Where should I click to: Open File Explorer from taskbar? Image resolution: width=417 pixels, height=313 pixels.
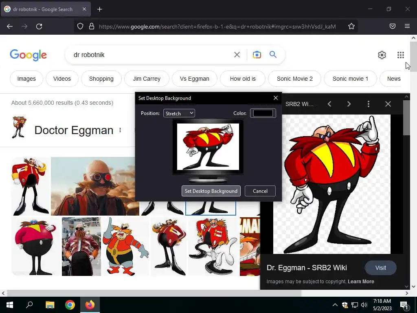pos(50,305)
